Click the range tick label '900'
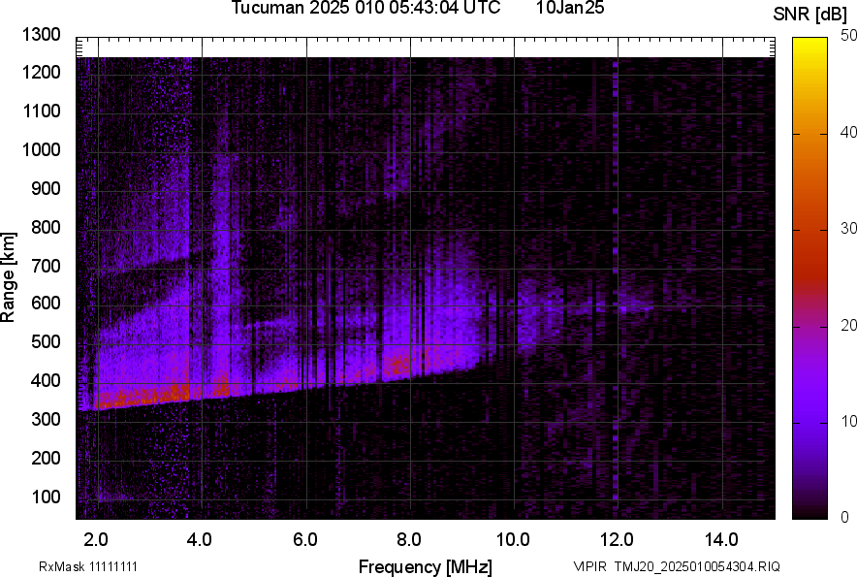 (x=46, y=189)
